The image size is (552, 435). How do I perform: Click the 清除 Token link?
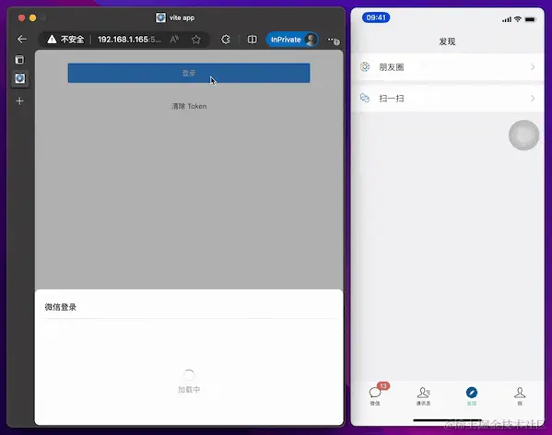(x=189, y=106)
